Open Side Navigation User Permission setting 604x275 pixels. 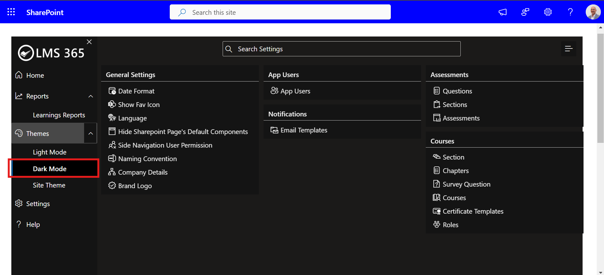click(165, 145)
